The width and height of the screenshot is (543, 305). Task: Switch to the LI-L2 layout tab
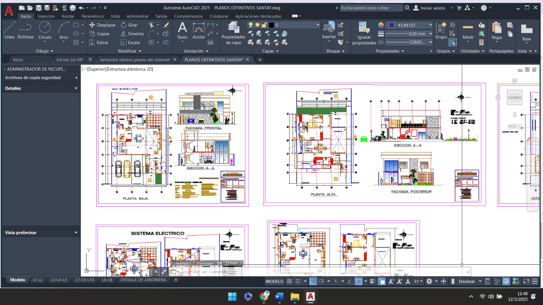click(38, 280)
